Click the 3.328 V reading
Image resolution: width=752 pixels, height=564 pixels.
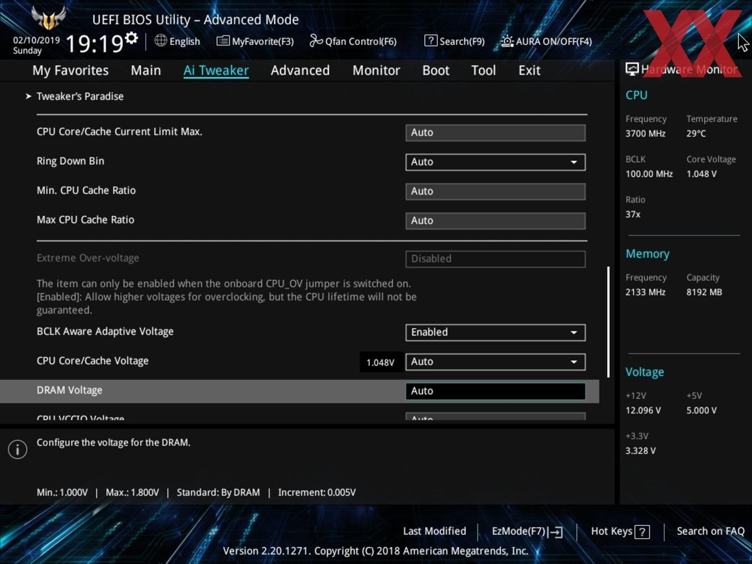[641, 451]
